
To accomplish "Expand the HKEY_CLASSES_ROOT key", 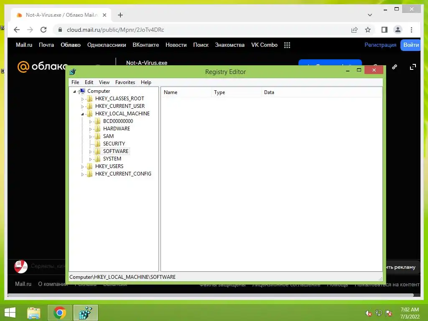I will click(x=82, y=99).
